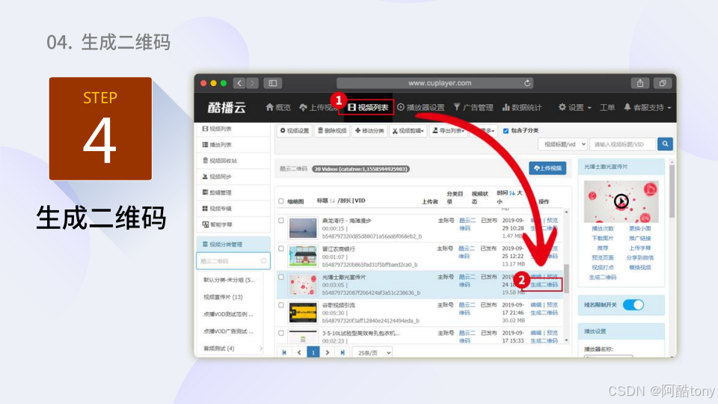Click the blue magnifier search button
Viewport: 718px width, 404px height.
click(665, 144)
